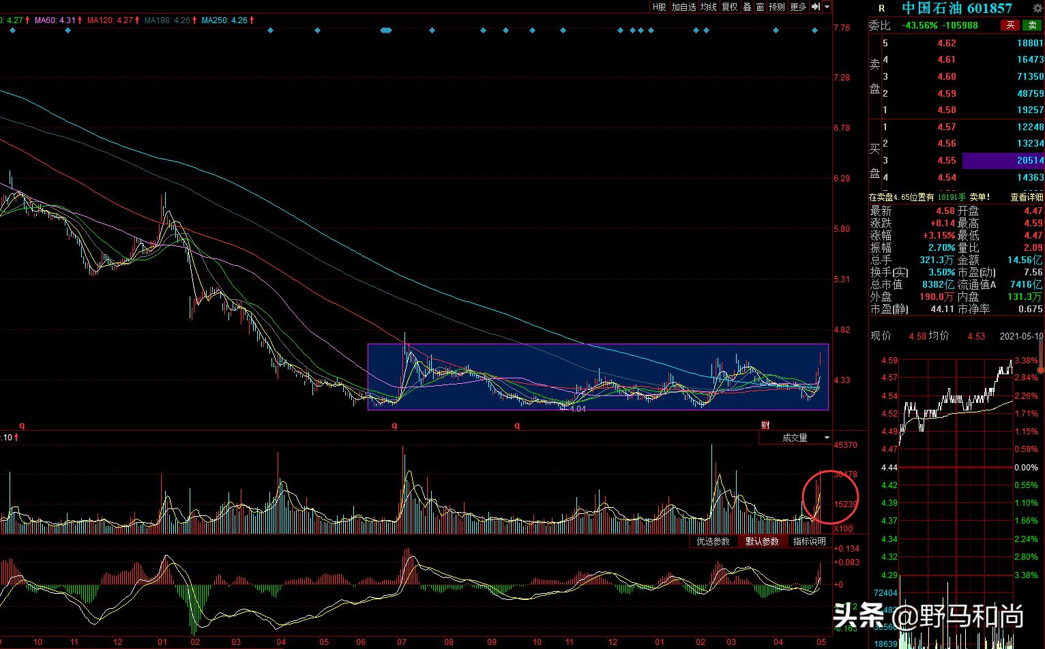Open the 更多 more options menu
Viewport: 1045px width, 649px height.
coord(798,7)
